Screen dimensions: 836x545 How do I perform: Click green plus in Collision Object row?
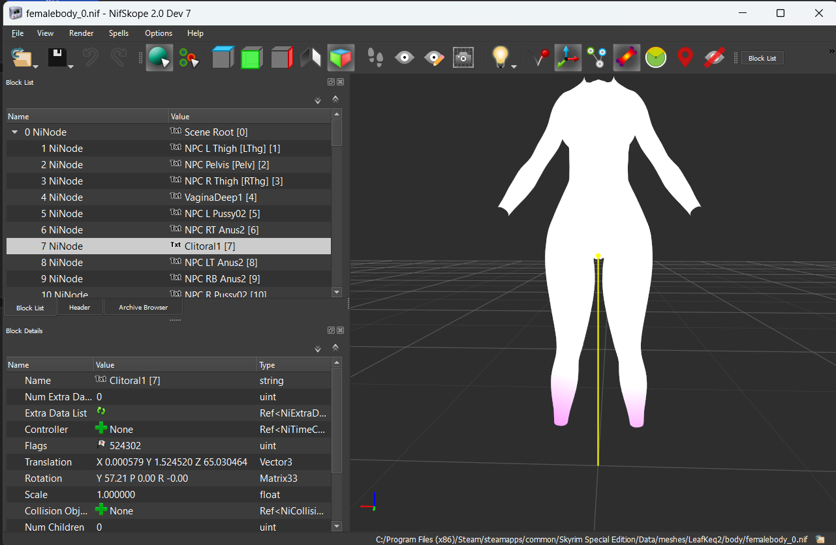coord(101,510)
